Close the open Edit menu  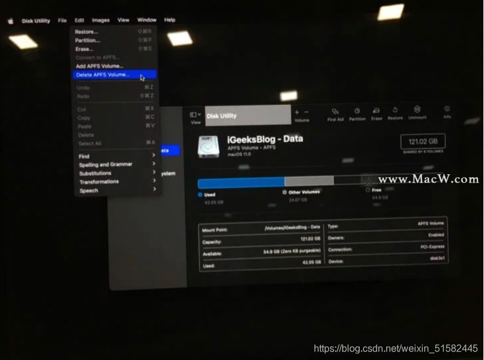pyautogui.click(x=79, y=21)
